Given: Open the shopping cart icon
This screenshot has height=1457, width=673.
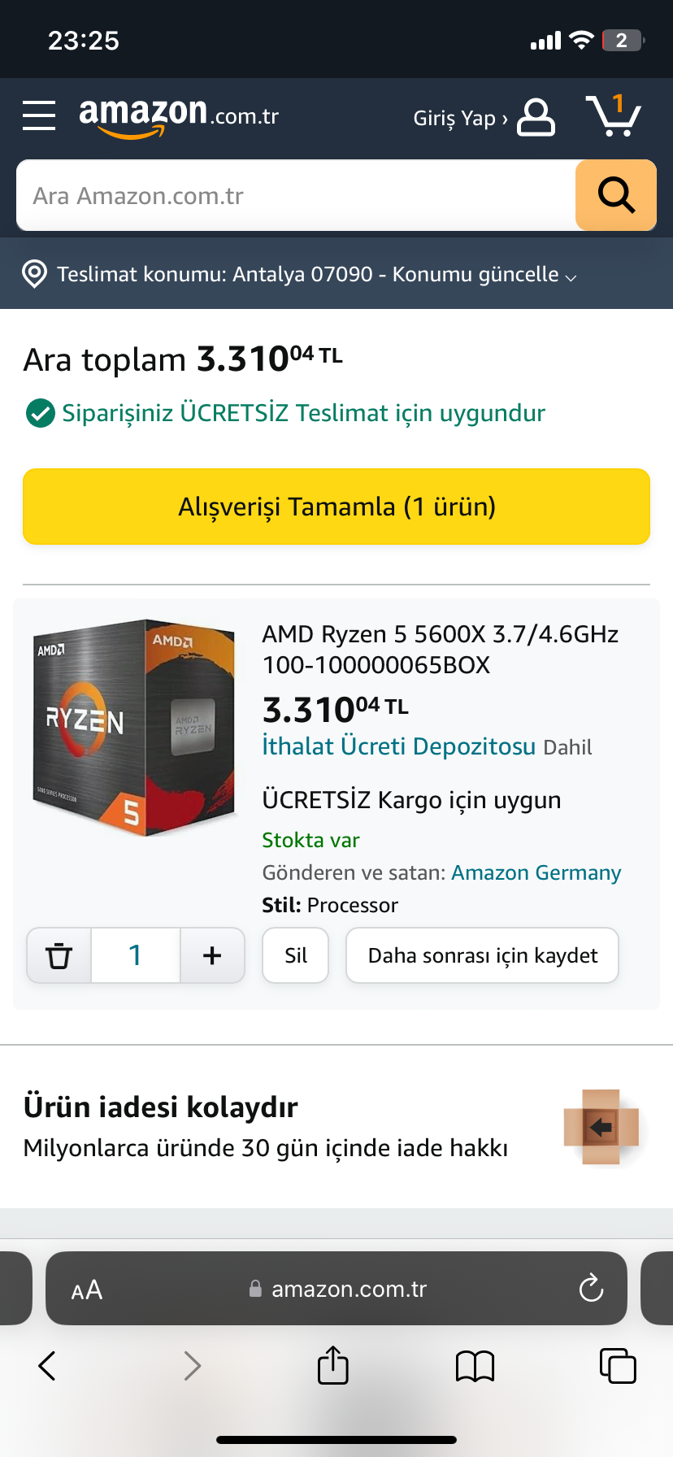Looking at the screenshot, I should coord(614,115).
